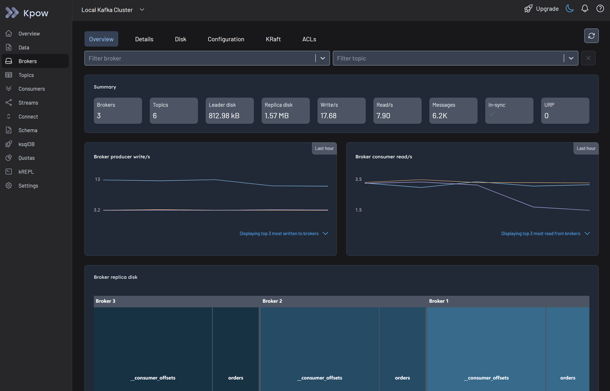This screenshot has height=391, width=610.
Task: Switch to the Configuration tab
Action: [226, 39]
